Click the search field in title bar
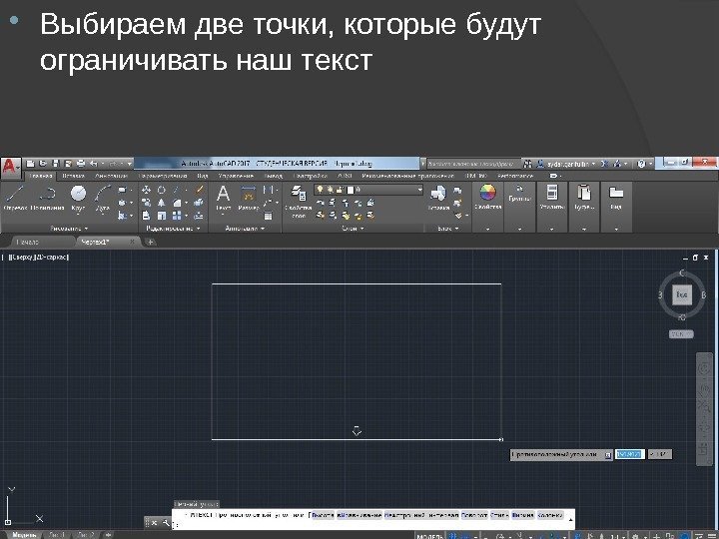This screenshot has height=539, width=719. (x=473, y=163)
